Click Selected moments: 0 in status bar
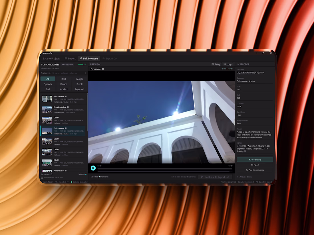The height and width of the screenshot is (235, 314). pos(246,182)
